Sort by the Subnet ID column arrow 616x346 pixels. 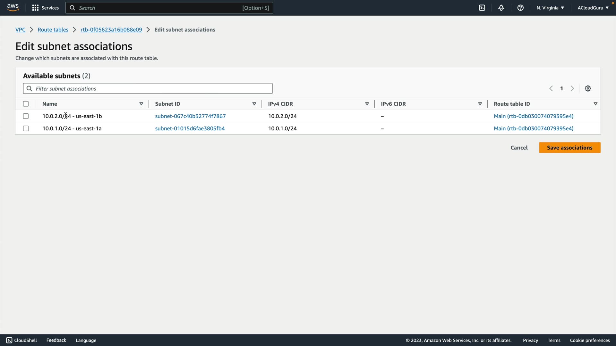tap(254, 104)
